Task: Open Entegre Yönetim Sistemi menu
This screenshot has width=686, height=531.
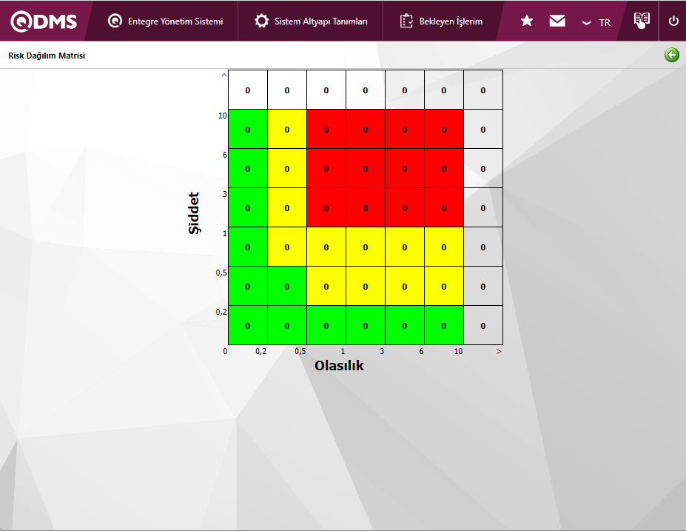Action: (x=165, y=21)
